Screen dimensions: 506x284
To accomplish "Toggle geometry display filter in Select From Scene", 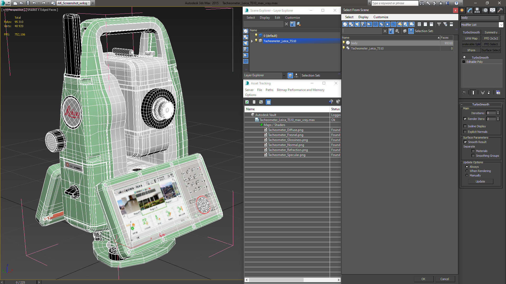I will [x=345, y=24].
